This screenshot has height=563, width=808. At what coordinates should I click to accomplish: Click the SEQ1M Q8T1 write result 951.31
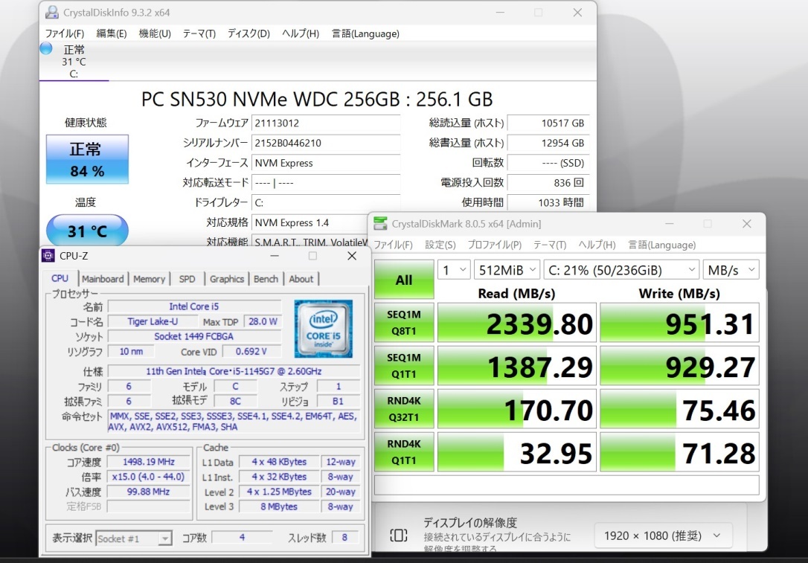[x=680, y=323]
